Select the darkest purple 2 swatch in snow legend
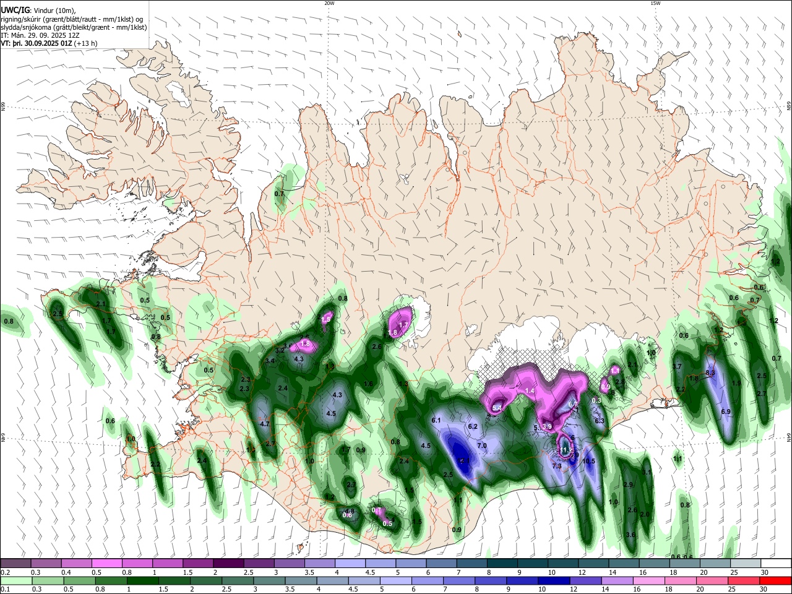This screenshot has height=594, width=792. 228,563
